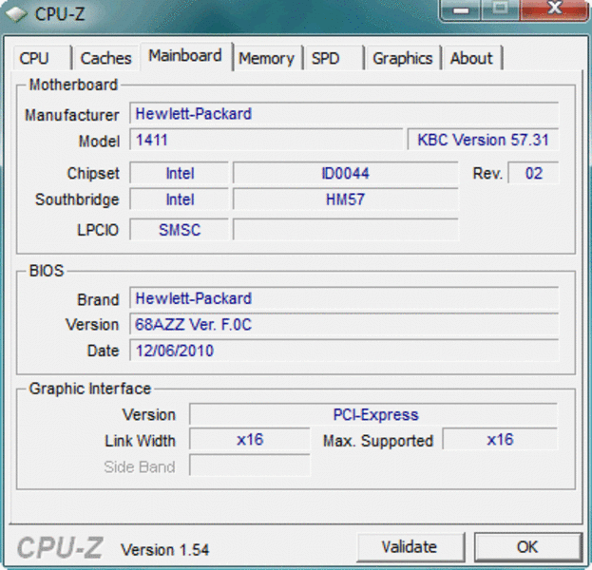This screenshot has height=570, width=592.
Task: Select the Mainboard tab
Action: 185,56
